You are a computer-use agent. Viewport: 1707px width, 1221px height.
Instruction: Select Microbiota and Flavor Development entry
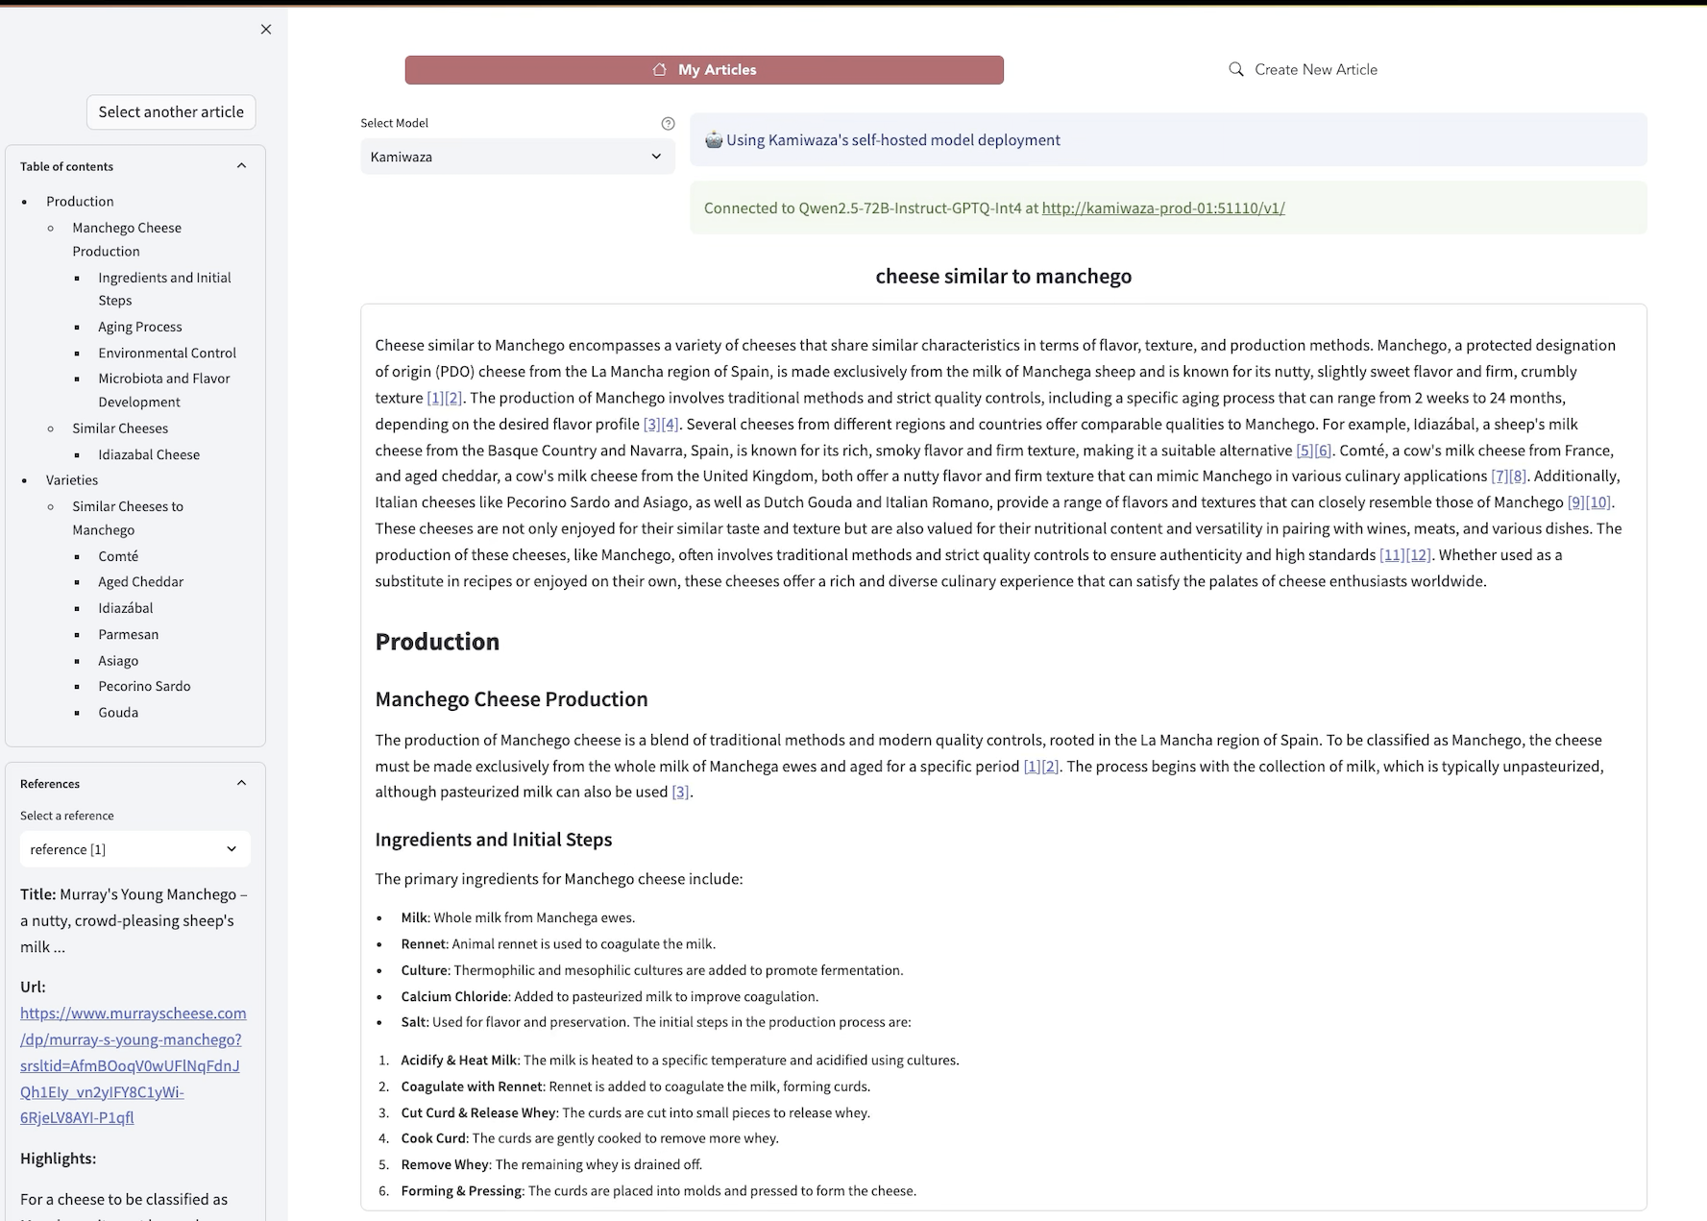click(164, 390)
